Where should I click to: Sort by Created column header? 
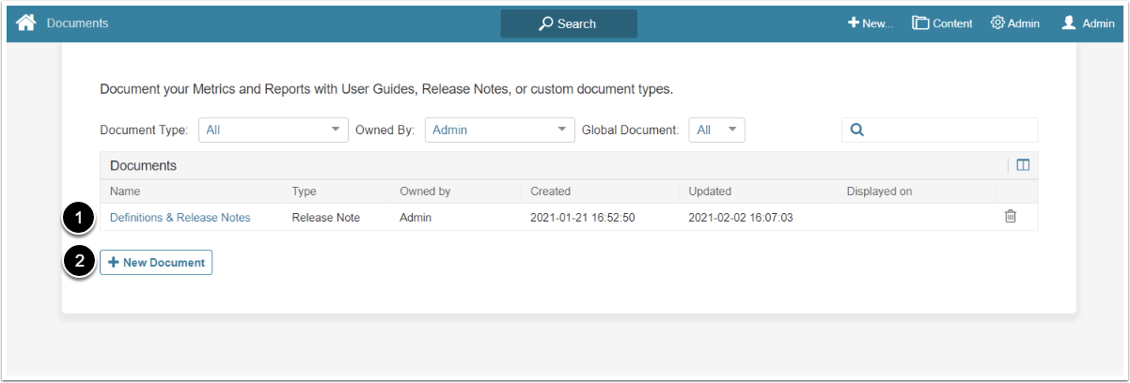[x=550, y=191]
